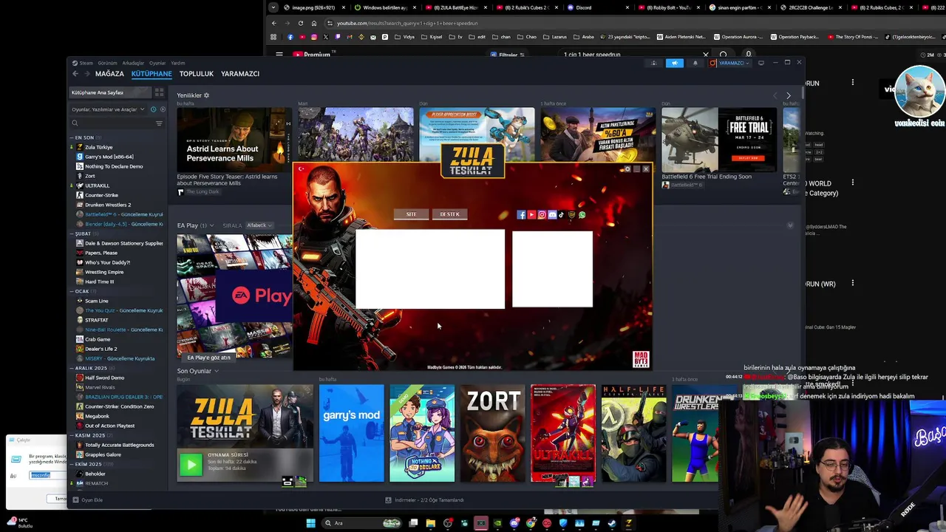Image resolution: width=946 pixels, height=532 pixels.
Task: Open Oyunlar, Yazılımlar ve Araçlar dropdown
Action: (107, 109)
